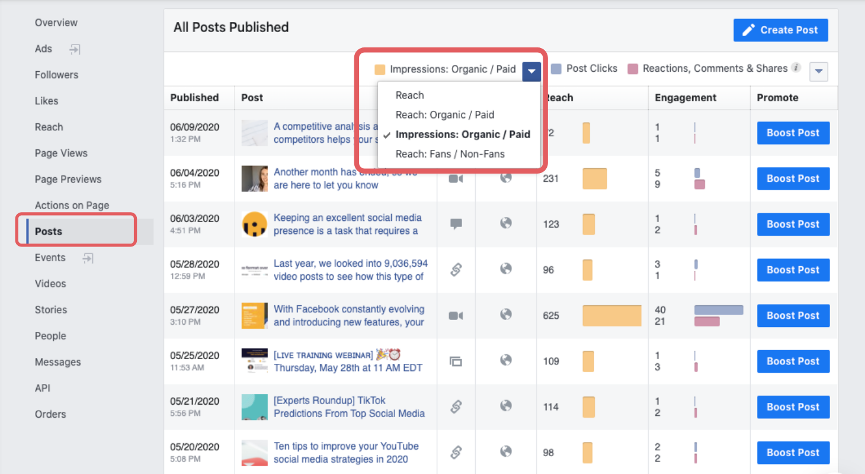Boost the 06/09/2020 competitive analysis post
Screen dimensions: 865x474
coord(793,133)
